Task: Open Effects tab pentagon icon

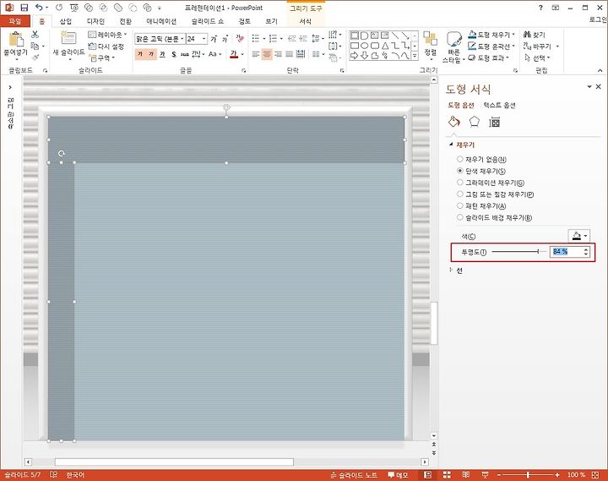Action: click(475, 122)
